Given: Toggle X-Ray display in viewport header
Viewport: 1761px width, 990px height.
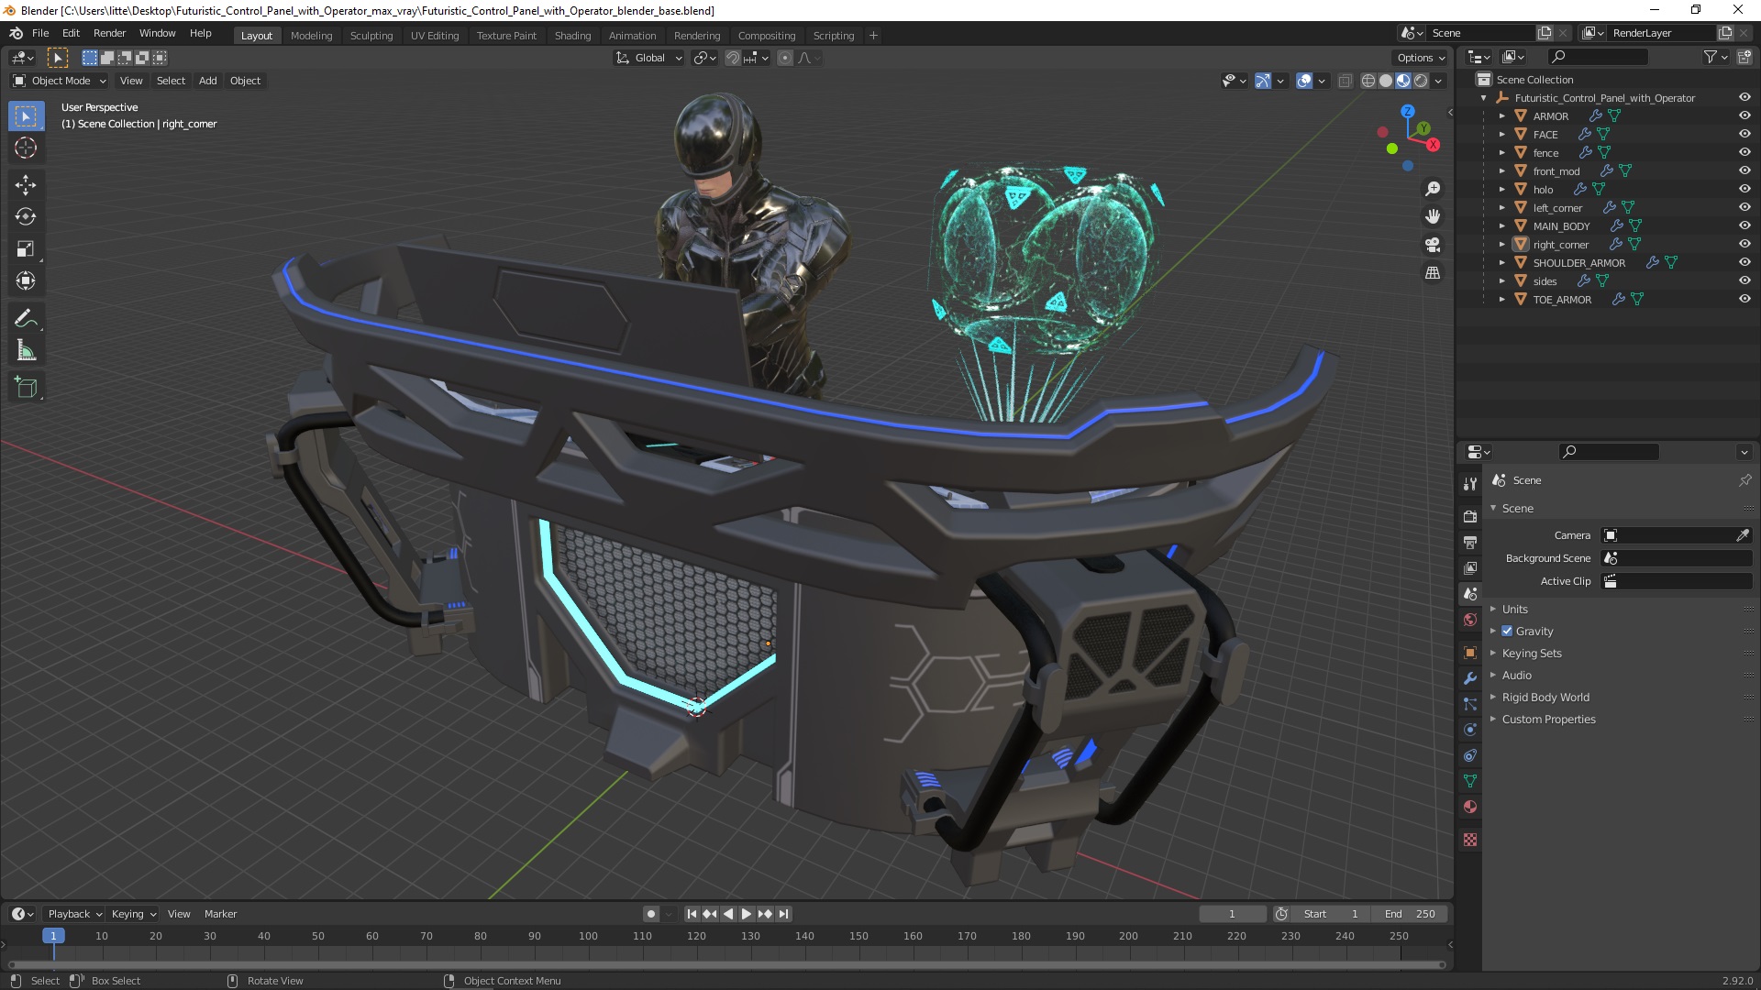Looking at the screenshot, I should pos(1345,81).
